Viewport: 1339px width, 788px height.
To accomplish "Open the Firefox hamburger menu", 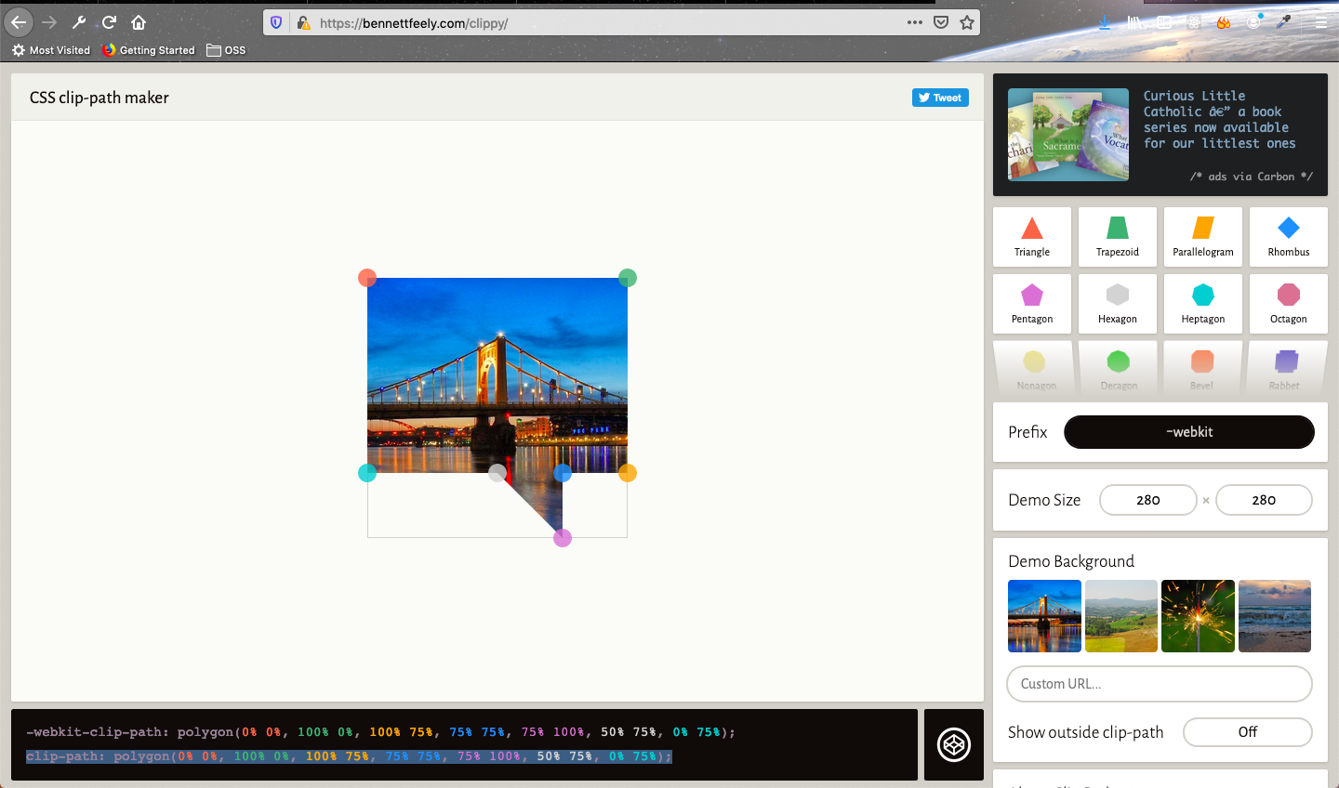I will point(1321,22).
